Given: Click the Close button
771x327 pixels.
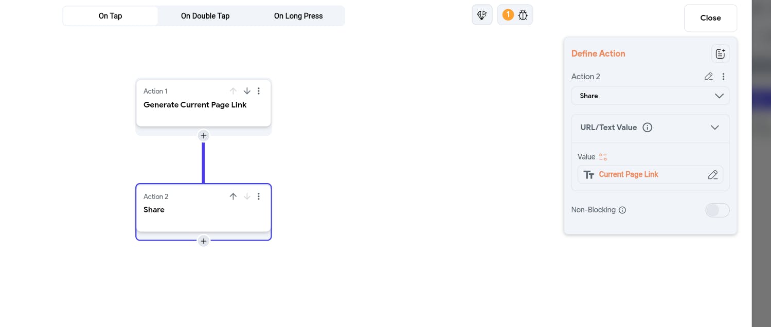Looking at the screenshot, I should (710, 18).
